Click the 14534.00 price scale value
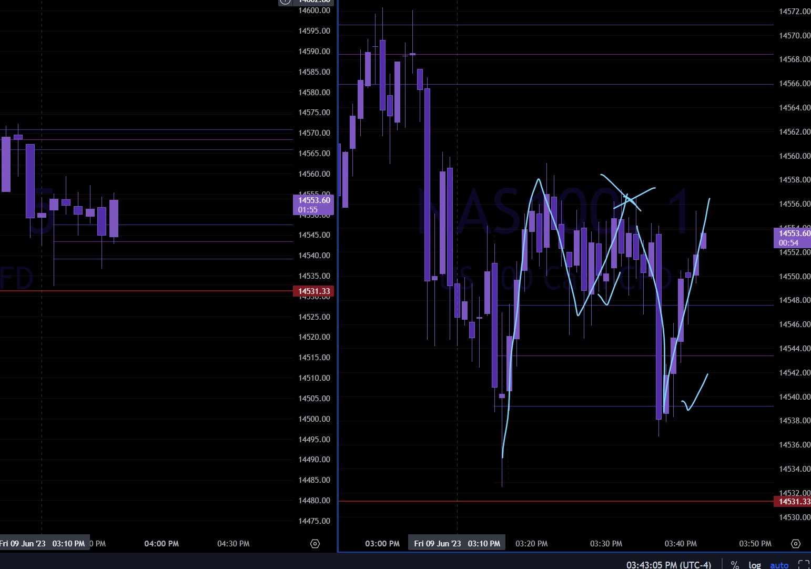 click(x=795, y=469)
